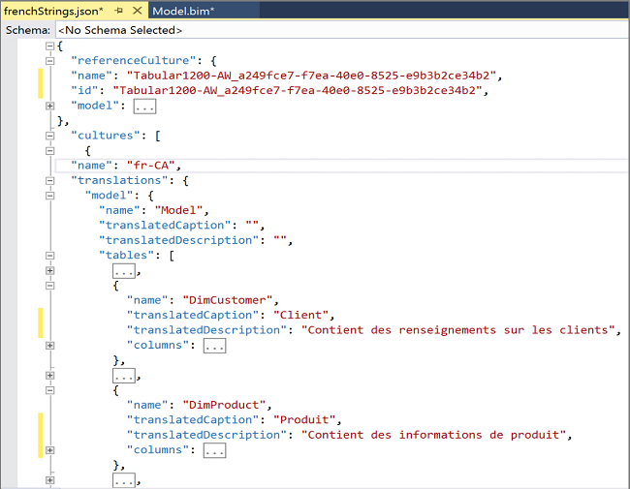This screenshot has width=630, height=489.
Task: Click the ellipsis box after DimCustomer columns
Action: click(x=214, y=346)
